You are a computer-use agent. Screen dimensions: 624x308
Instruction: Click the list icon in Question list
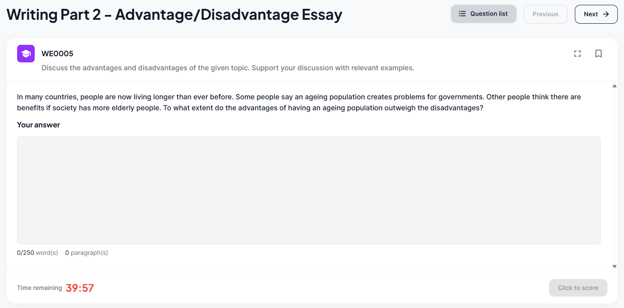(x=462, y=14)
